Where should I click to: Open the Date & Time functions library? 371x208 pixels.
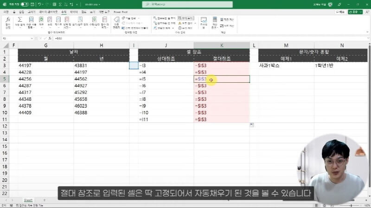click(x=67, y=22)
